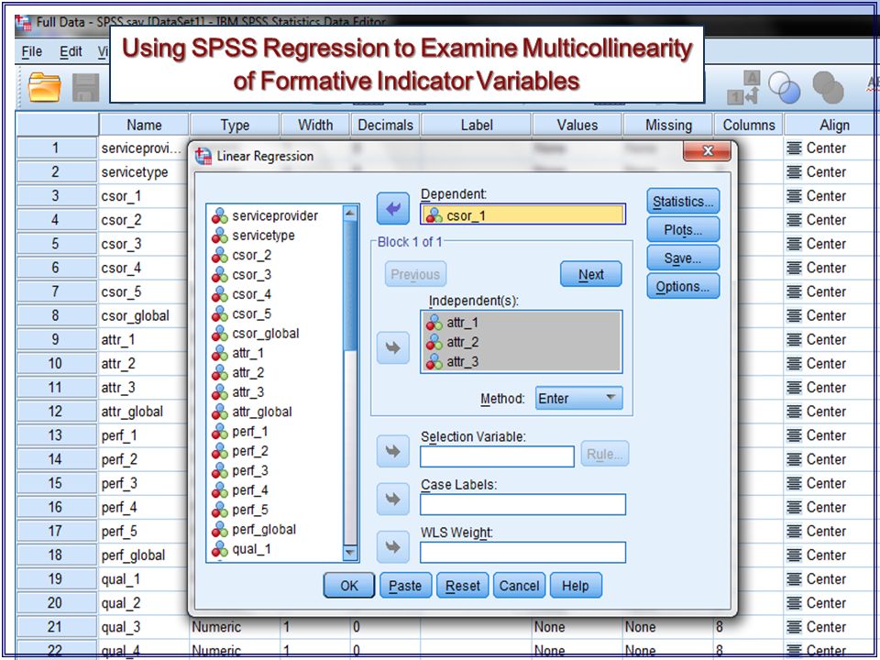The height and width of the screenshot is (660, 880).
Task: Click csor_1 in the Dependent field
Action: [522, 214]
